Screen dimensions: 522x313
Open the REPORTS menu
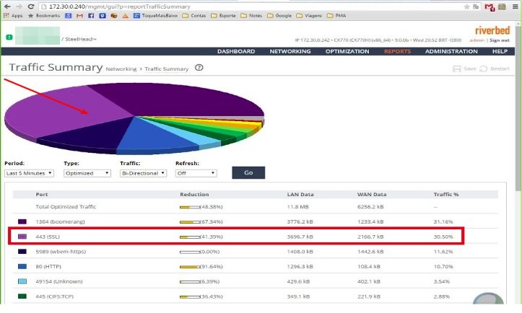[397, 52]
